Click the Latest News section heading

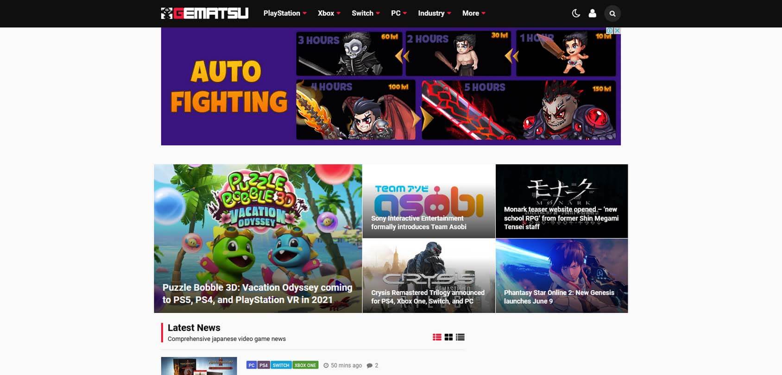pyautogui.click(x=194, y=328)
